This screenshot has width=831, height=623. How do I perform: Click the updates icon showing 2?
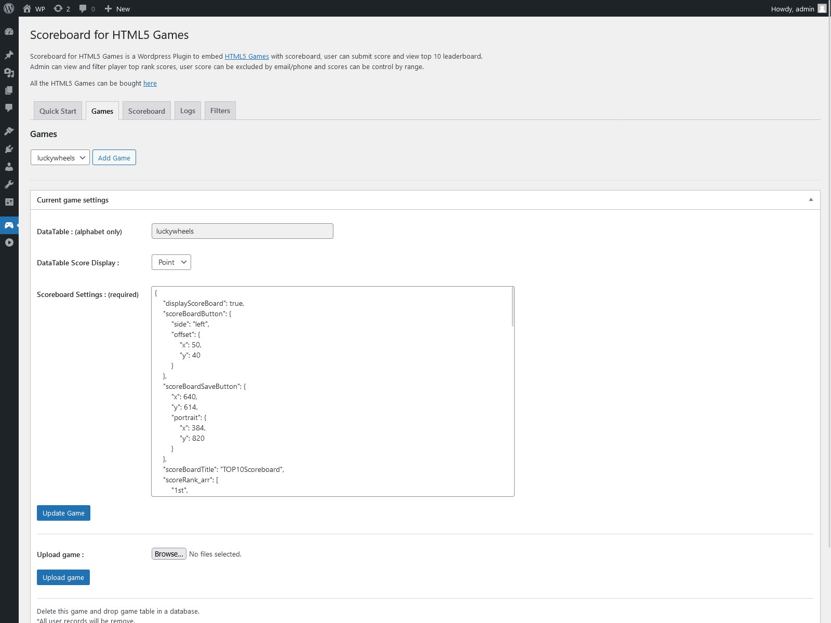point(62,8)
